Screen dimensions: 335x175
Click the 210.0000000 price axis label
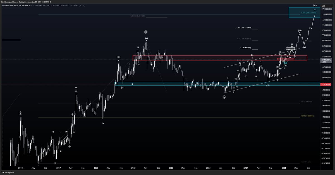(327, 14)
